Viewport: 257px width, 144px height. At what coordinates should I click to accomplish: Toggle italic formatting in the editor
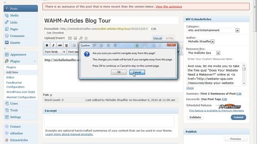pyautogui.click(x=53, y=45)
